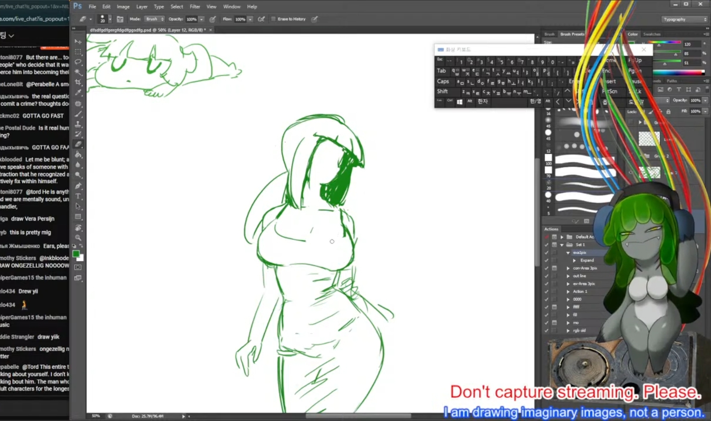
Task: Select the Paint Bucket tool
Action: coord(78,154)
